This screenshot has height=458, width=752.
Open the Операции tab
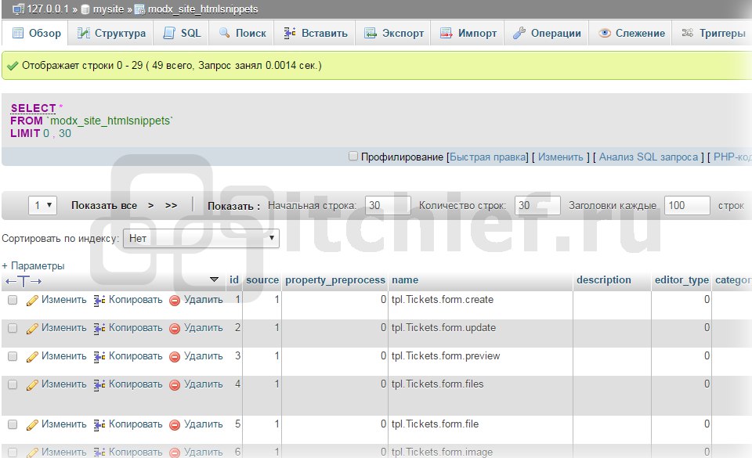(x=547, y=33)
